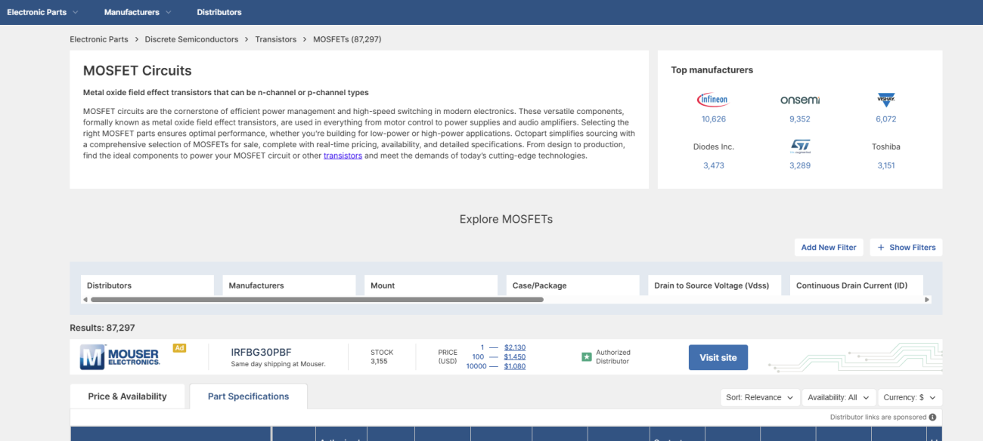The image size is (983, 441).
Task: Open Vishay count 6,072
Action: (886, 119)
